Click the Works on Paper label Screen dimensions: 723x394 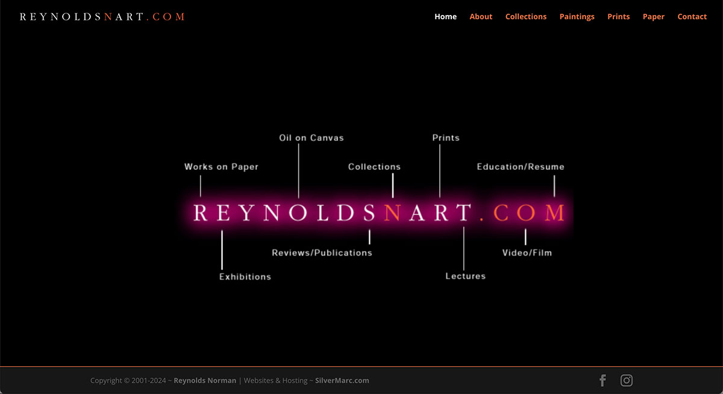click(x=221, y=167)
